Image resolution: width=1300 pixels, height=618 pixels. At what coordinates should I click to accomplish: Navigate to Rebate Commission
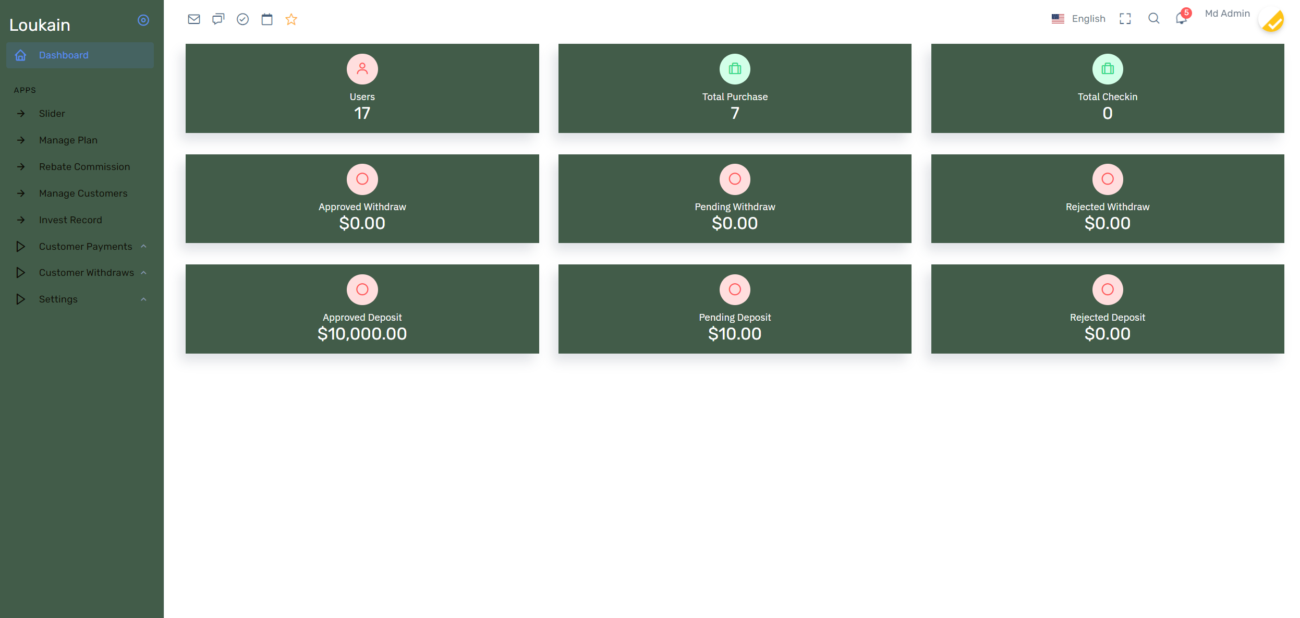click(84, 167)
